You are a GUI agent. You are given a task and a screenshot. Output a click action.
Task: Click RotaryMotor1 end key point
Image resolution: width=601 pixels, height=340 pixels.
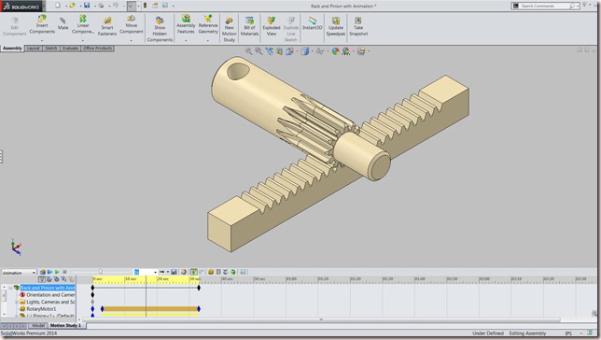199,309
